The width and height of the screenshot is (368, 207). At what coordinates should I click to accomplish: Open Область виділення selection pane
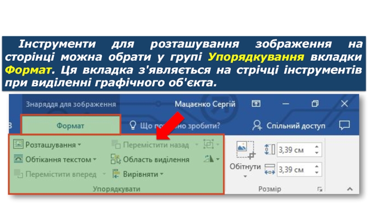pos(156,160)
